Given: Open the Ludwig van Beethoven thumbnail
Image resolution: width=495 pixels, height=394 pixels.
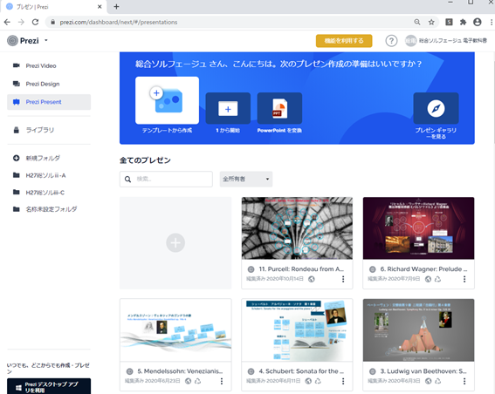Looking at the screenshot, I should click(418, 330).
